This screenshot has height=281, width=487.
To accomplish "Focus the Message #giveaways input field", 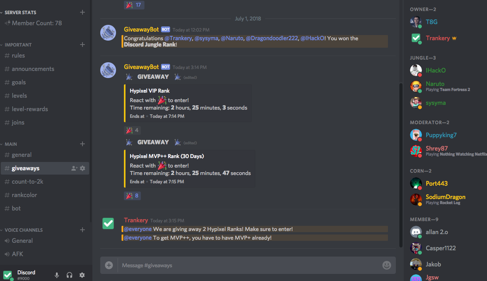I will tap(249, 265).
